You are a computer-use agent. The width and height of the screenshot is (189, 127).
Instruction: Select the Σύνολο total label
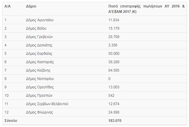tap(11, 121)
